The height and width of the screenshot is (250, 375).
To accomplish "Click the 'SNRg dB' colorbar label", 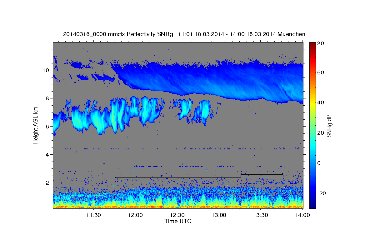I will click(x=329, y=126).
